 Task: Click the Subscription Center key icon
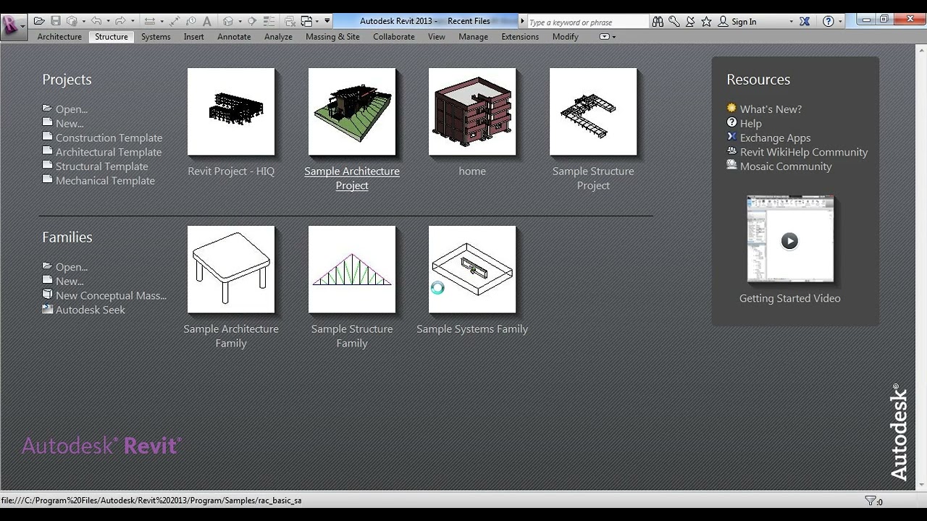[x=674, y=22]
